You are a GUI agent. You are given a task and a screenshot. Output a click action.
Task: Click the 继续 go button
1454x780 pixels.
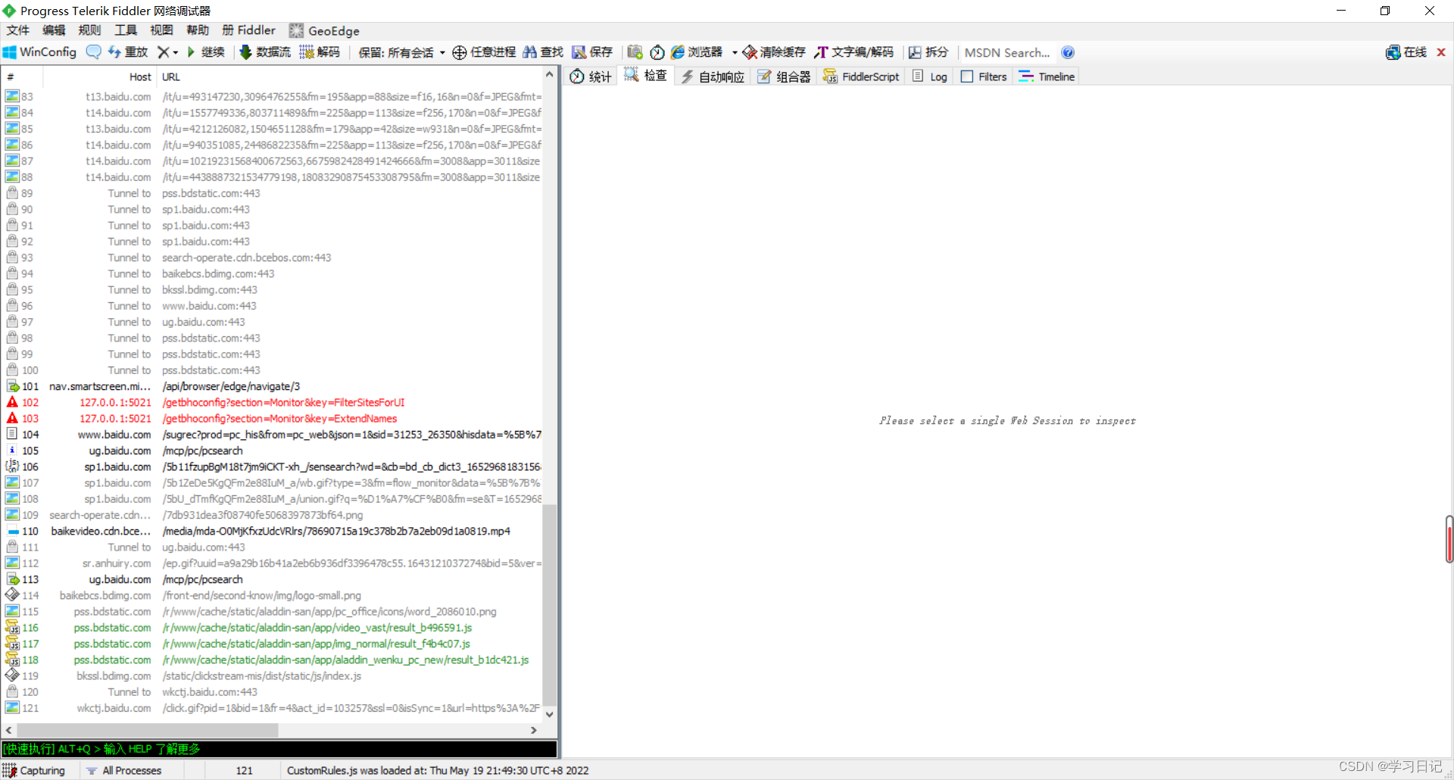point(206,52)
